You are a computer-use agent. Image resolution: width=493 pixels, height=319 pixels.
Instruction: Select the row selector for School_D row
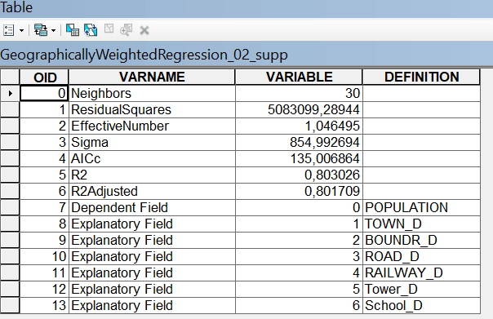[10, 305]
